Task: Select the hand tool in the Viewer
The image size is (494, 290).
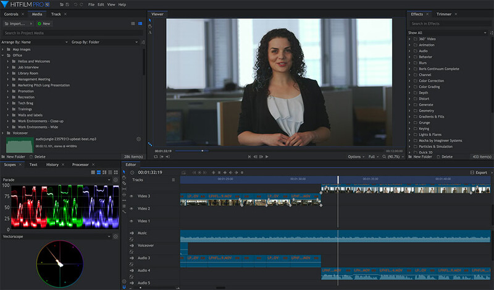Action: [150, 27]
